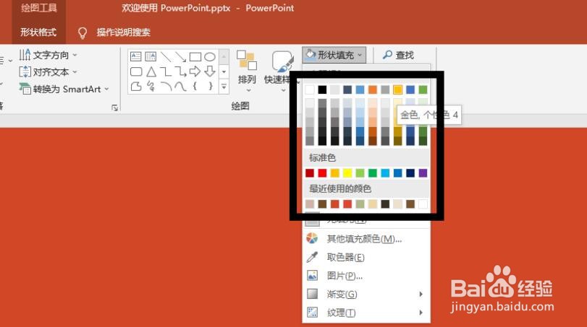This screenshot has height=327, width=587.
Task: Select the scribble shape tool
Action: 151,86
